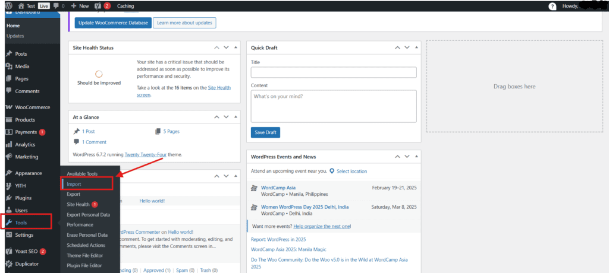Collapse the Site Health Status panel
Screen dimensions: 609x273
point(236,47)
